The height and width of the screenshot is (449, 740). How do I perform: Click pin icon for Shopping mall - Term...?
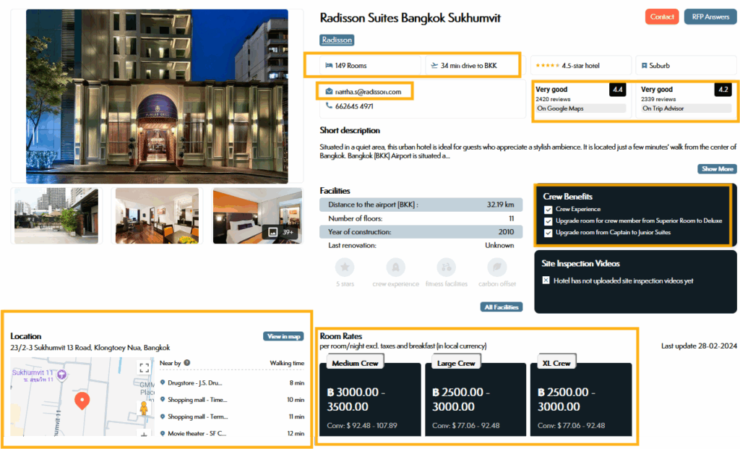(x=163, y=416)
